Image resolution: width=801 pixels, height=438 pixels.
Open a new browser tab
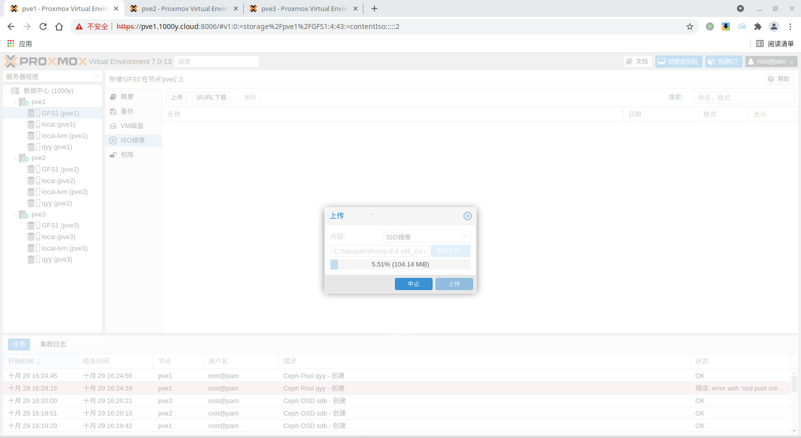[374, 8]
